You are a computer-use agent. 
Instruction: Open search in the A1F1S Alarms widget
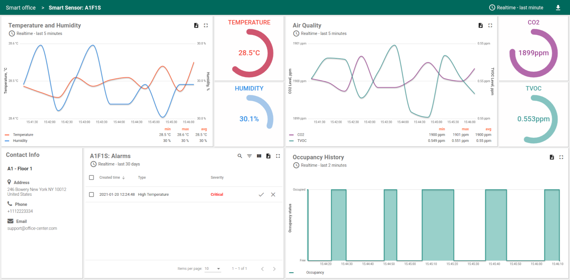(x=239, y=156)
